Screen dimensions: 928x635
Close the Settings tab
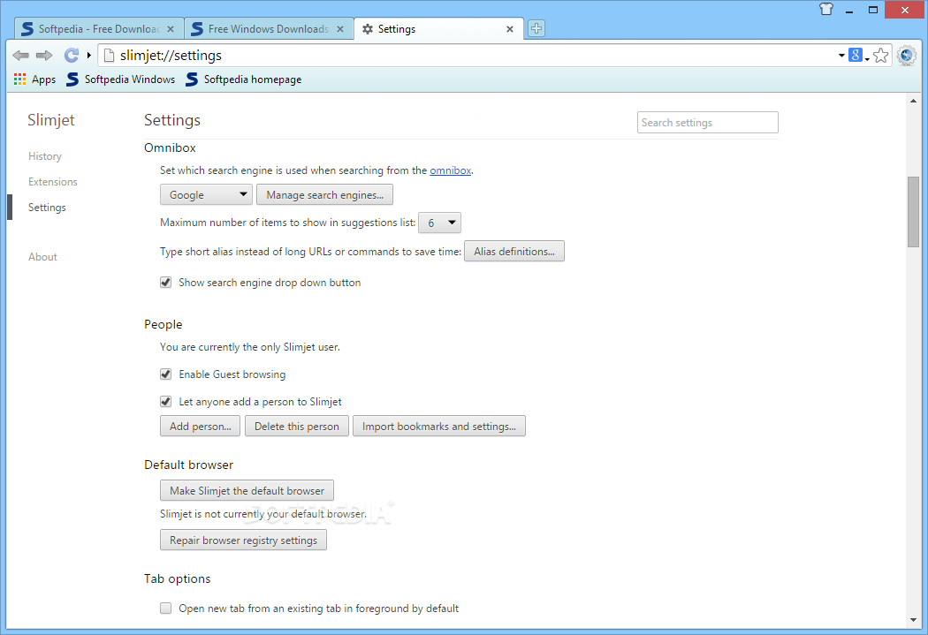click(x=510, y=29)
